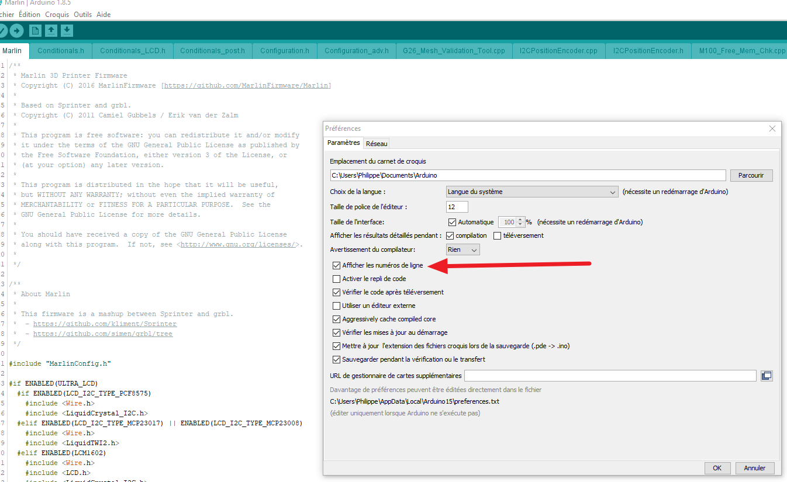
Task: Enable 'Utiliser un éditeur externe' checkbox
Action: [336, 306]
